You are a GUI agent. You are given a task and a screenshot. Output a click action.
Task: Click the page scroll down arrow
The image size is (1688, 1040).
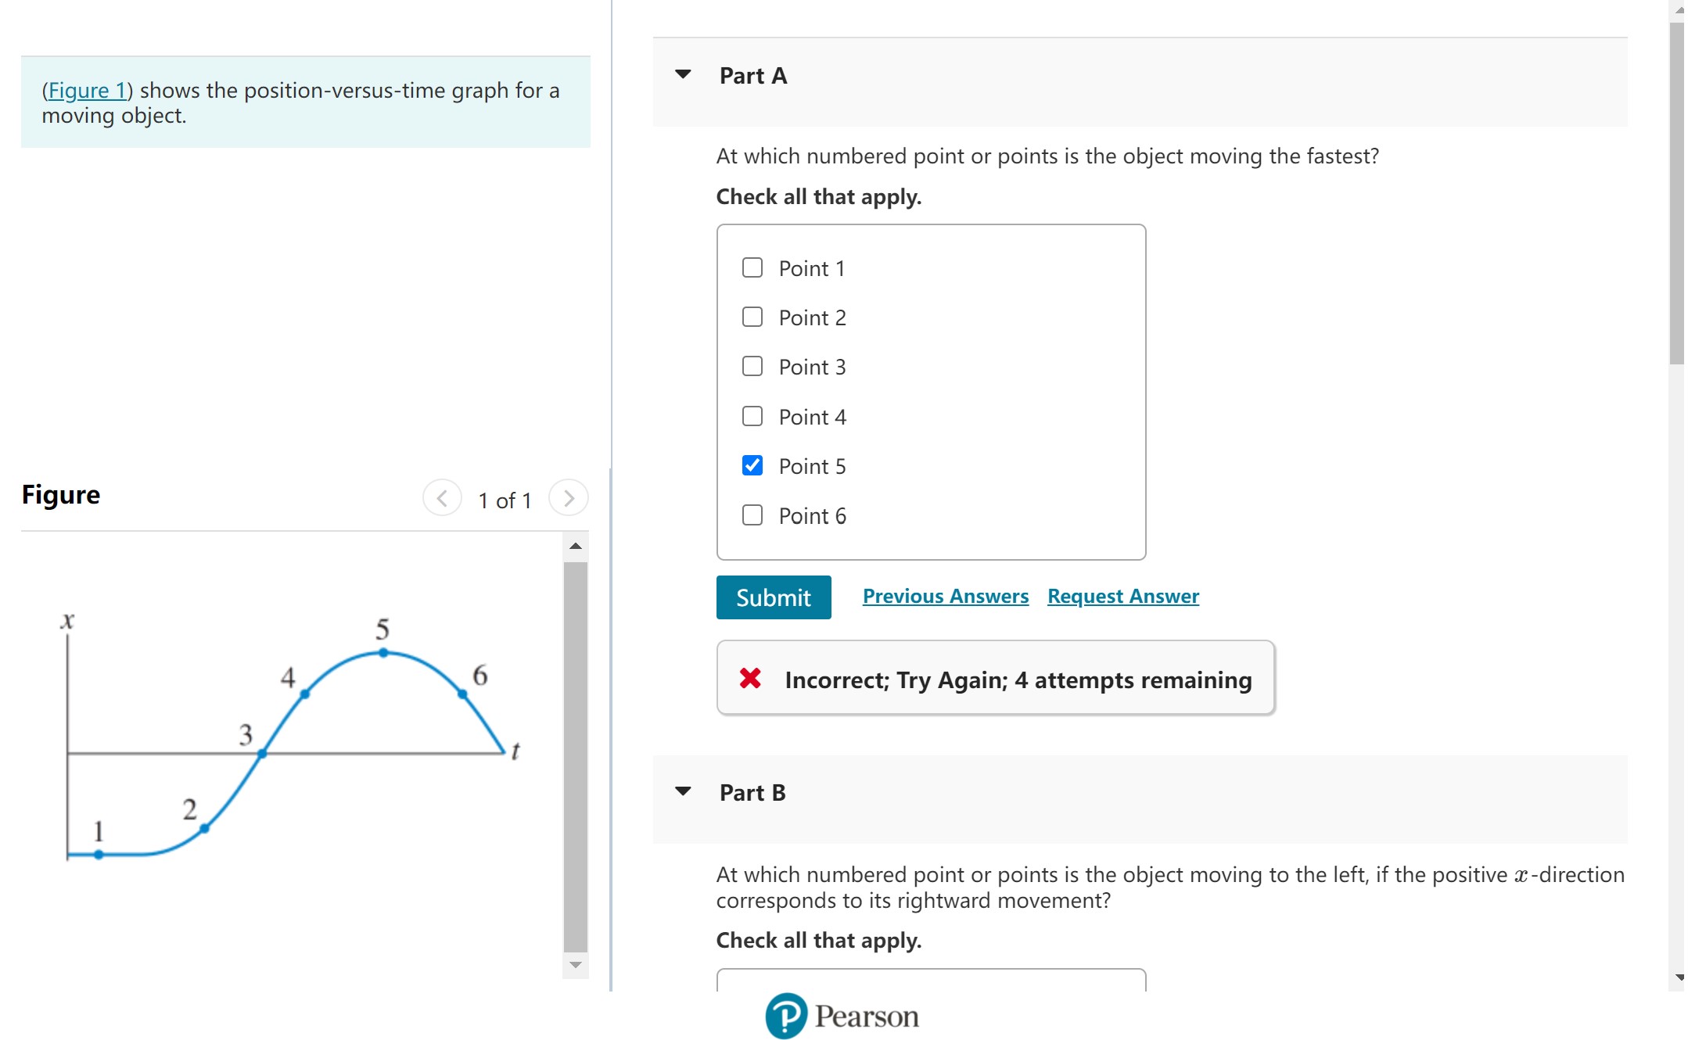tap(1679, 977)
